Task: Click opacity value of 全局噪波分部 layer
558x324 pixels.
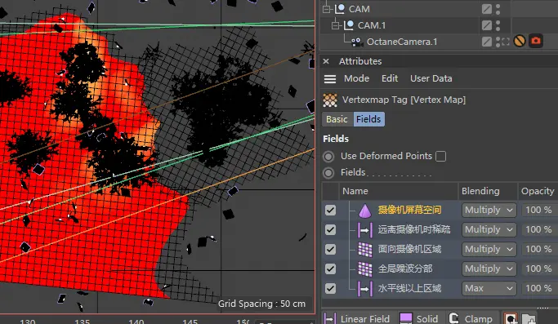Action: tap(538, 269)
